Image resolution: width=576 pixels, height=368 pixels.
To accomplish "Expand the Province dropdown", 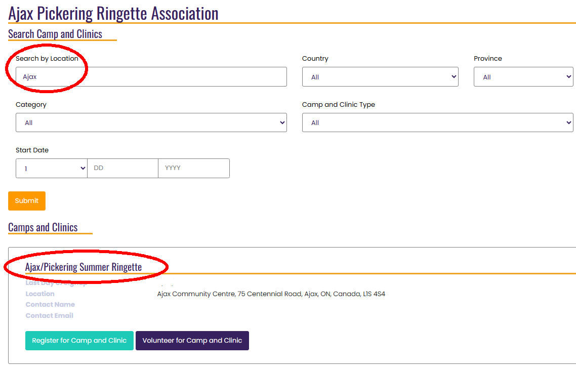I will click(523, 77).
